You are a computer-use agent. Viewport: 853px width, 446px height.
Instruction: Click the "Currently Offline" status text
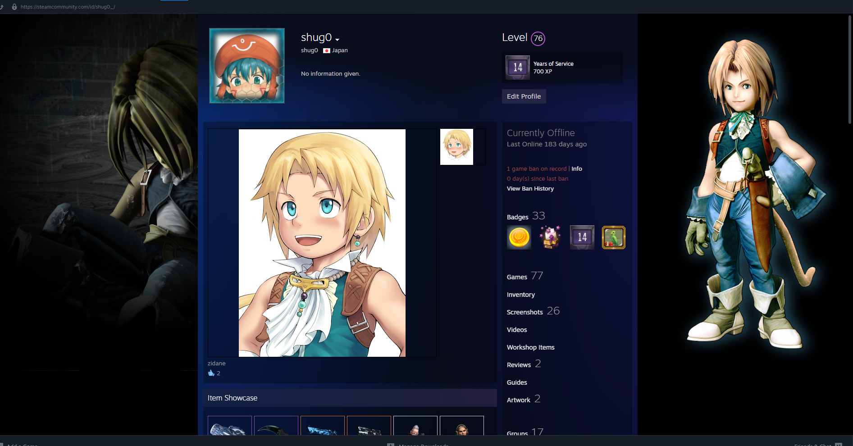click(541, 133)
